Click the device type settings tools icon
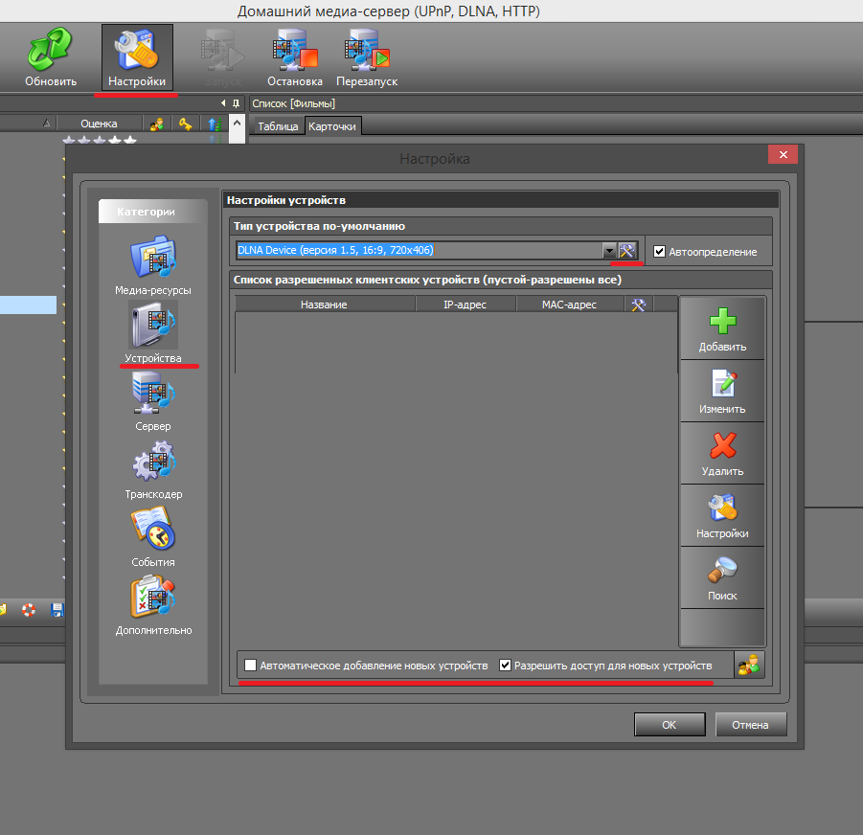Image resolution: width=863 pixels, height=835 pixels. pos(628,251)
